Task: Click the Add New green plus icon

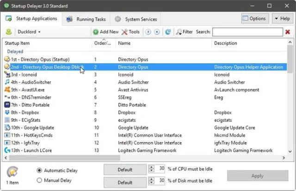Action: pyautogui.click(x=96, y=32)
